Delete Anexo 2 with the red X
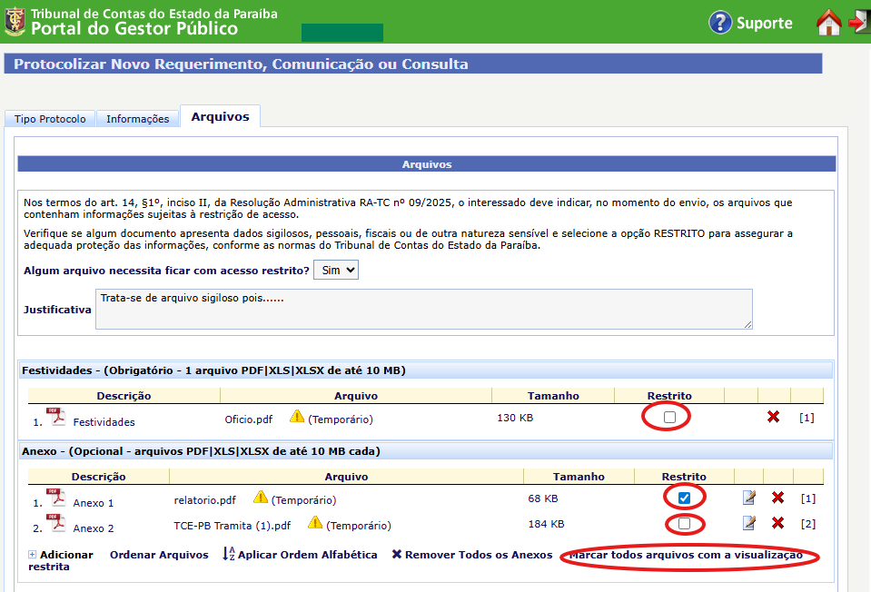 click(777, 523)
